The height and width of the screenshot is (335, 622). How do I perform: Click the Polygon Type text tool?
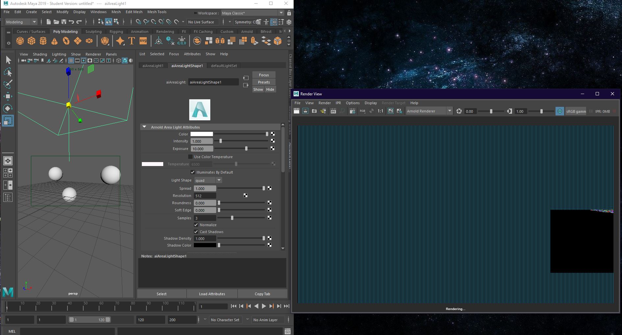point(132,41)
